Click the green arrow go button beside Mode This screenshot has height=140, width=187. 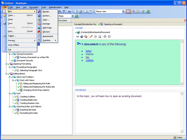pos(77,16)
